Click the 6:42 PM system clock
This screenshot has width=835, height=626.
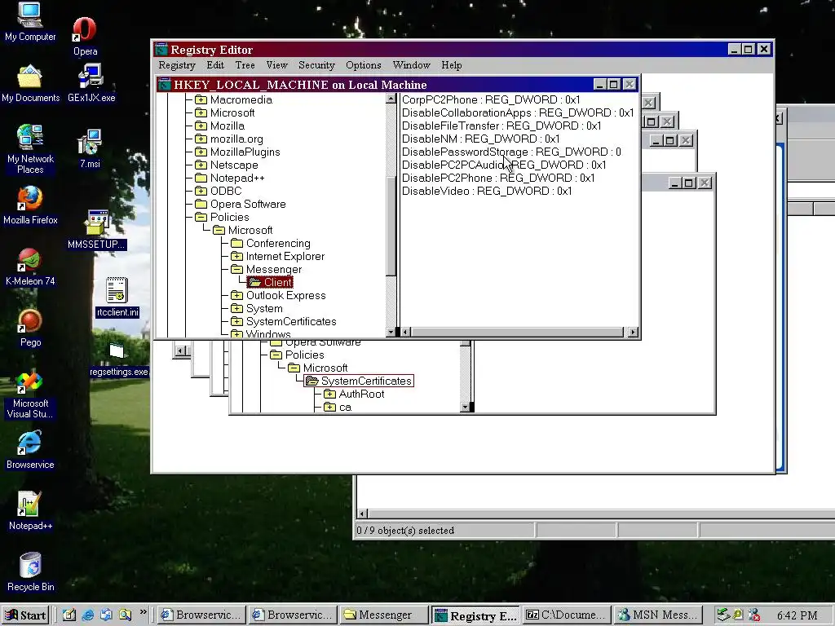797,616
